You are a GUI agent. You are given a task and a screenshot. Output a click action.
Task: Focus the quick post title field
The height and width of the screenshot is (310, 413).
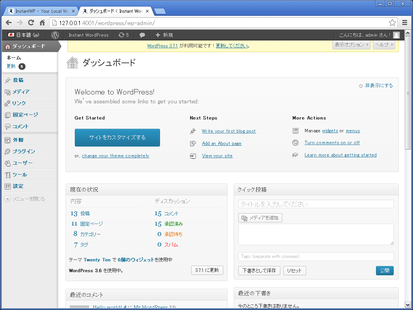(316, 204)
